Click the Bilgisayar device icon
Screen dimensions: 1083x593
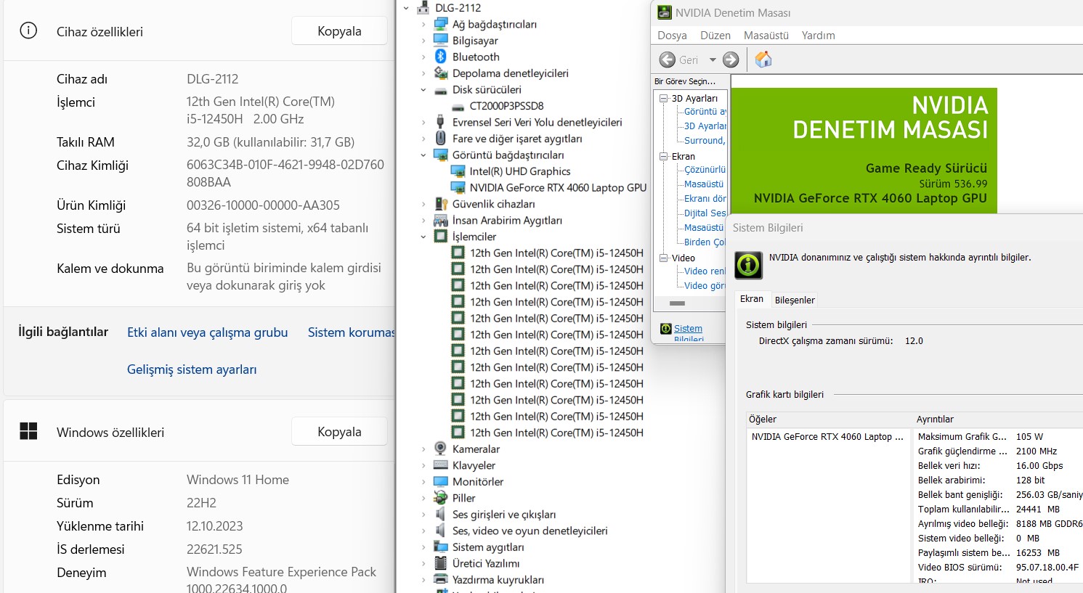click(x=440, y=41)
